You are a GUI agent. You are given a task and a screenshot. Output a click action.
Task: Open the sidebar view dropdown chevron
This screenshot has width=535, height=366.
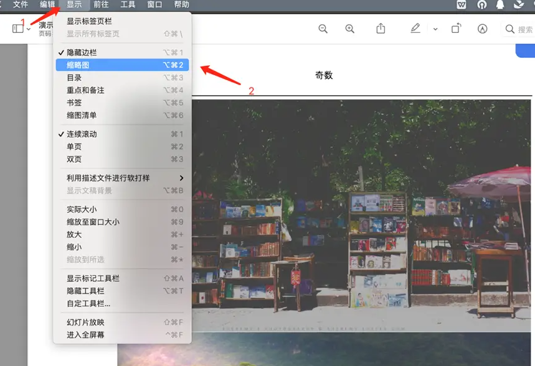29,29
